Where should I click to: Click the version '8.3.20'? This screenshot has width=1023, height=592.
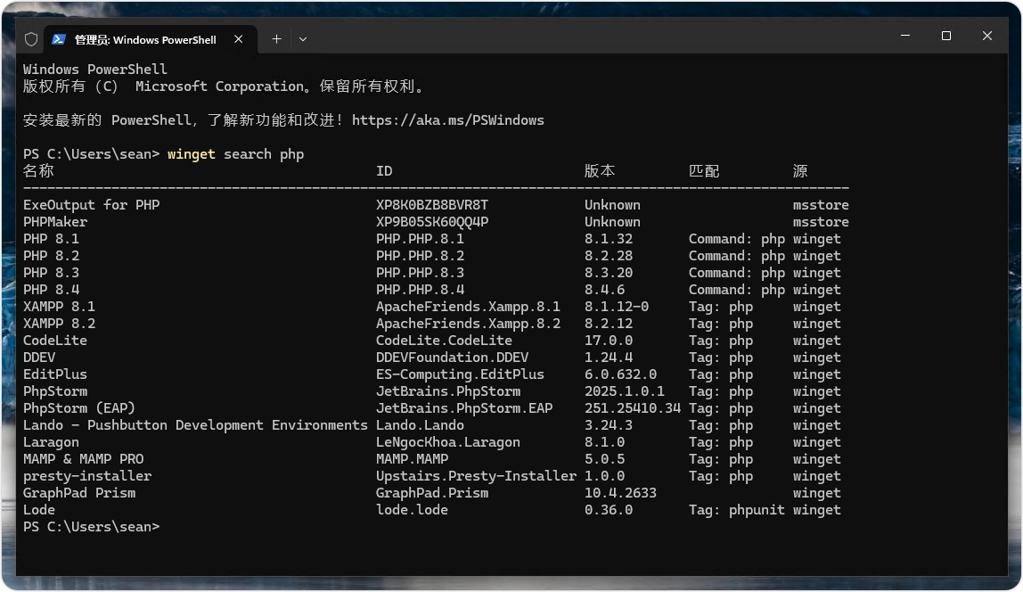coord(609,273)
